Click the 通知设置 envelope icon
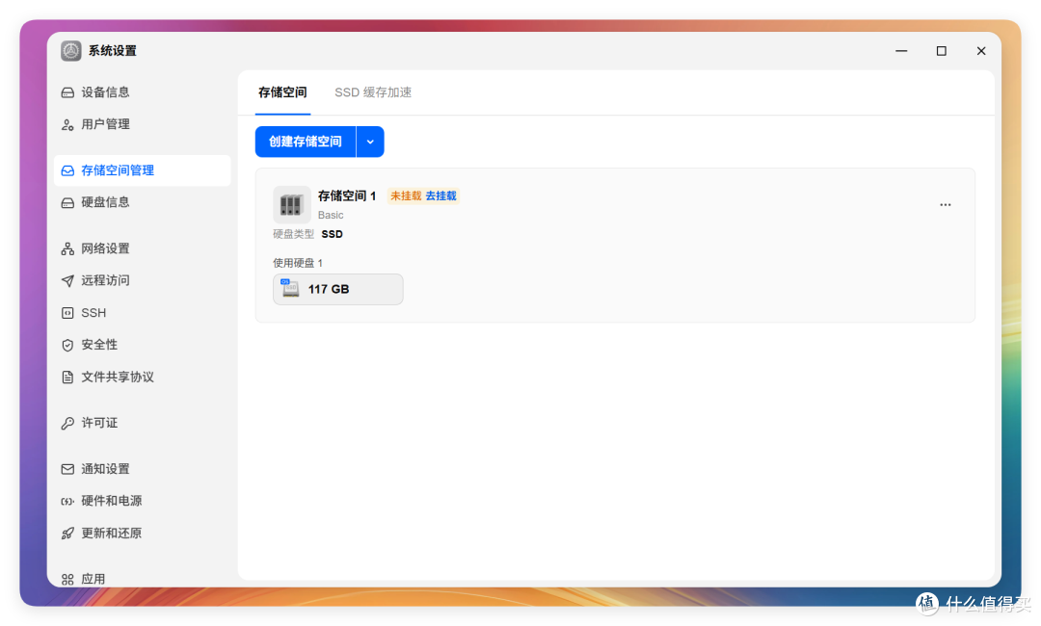Image resolution: width=1041 pixels, height=626 pixels. [x=67, y=469]
